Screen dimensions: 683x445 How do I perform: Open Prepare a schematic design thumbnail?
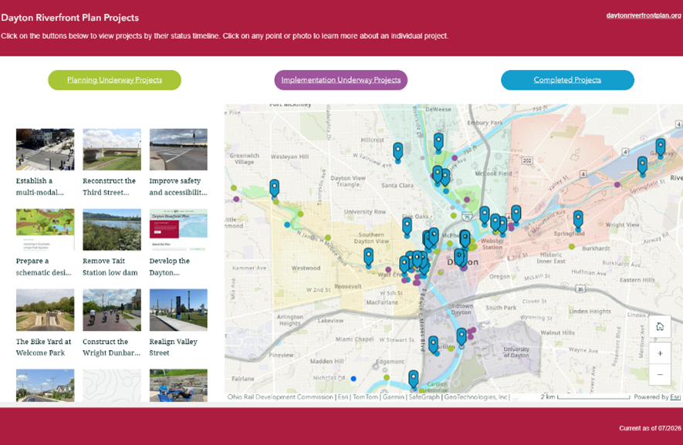click(x=46, y=230)
